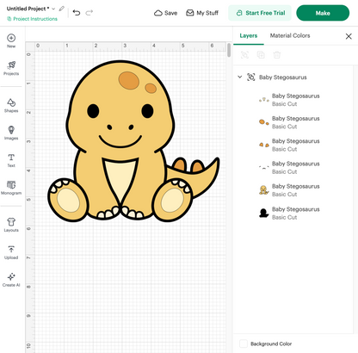This screenshot has height=353, width=358.
Task: Click the pencil icon to rename project
Action: point(61,9)
